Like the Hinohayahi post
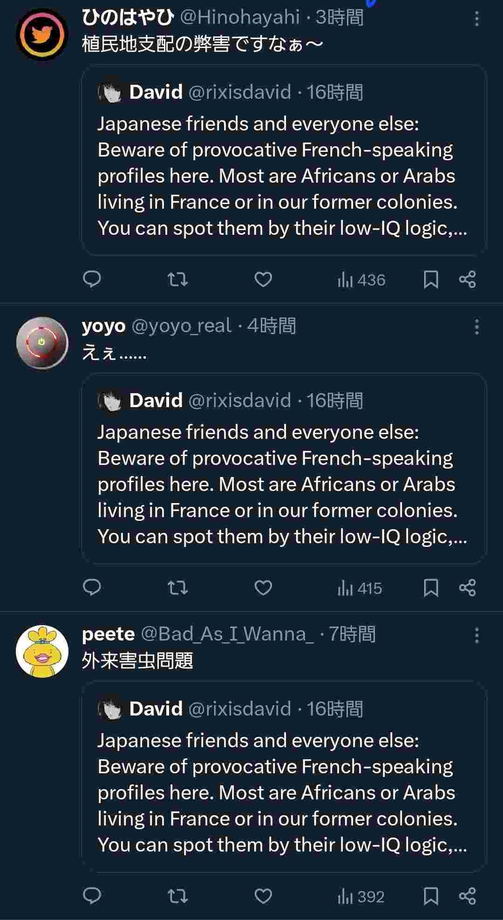This screenshot has height=920, width=503. 263,279
